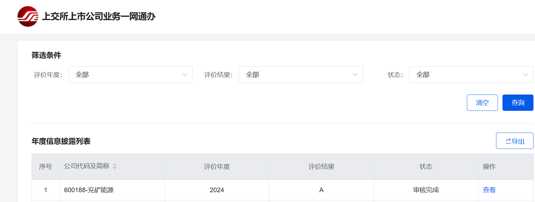535x202 pixels.
Task: Click the 状态 table column header
Action: tap(426, 167)
